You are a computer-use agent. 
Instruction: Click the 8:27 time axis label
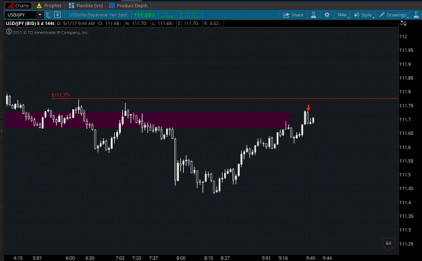[225, 258]
